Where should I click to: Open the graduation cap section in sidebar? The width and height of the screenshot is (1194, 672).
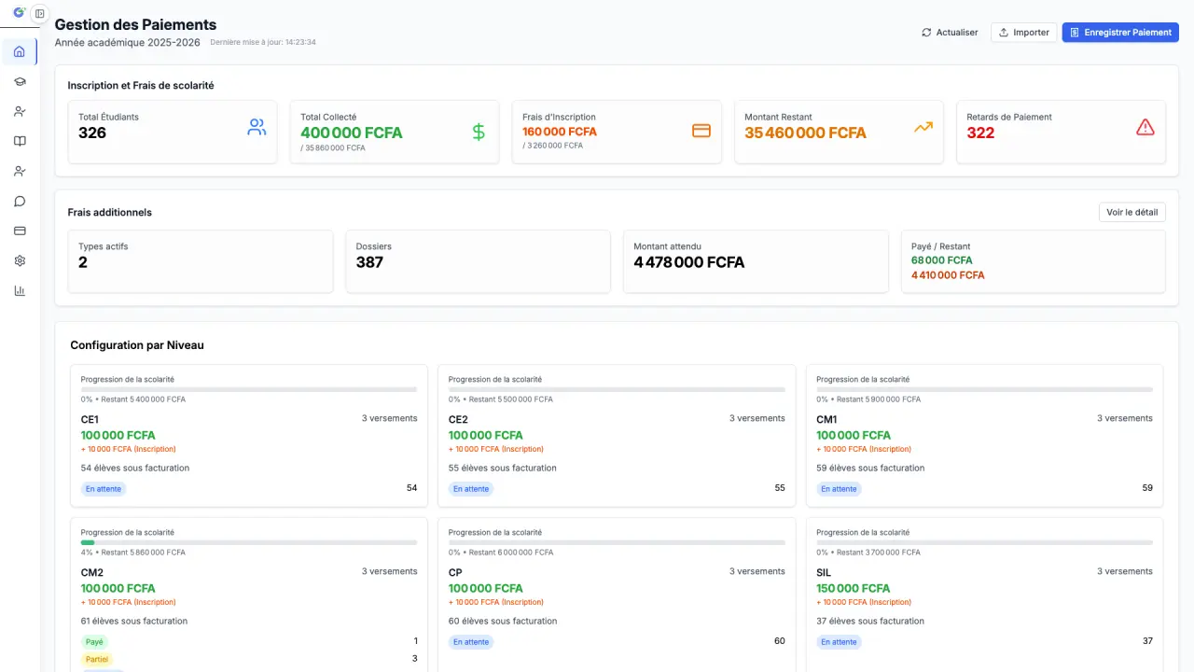click(x=20, y=81)
